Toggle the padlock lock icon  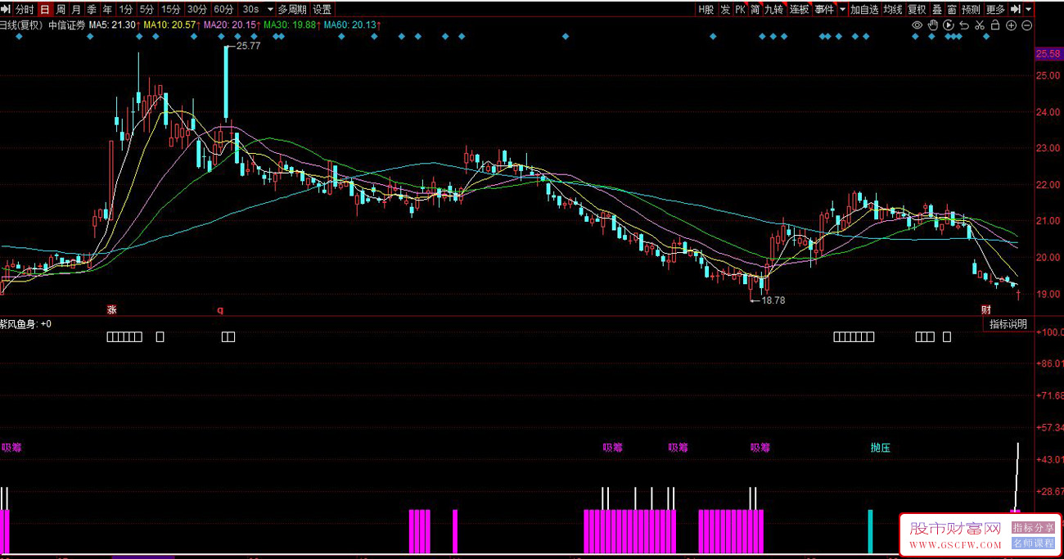point(995,25)
